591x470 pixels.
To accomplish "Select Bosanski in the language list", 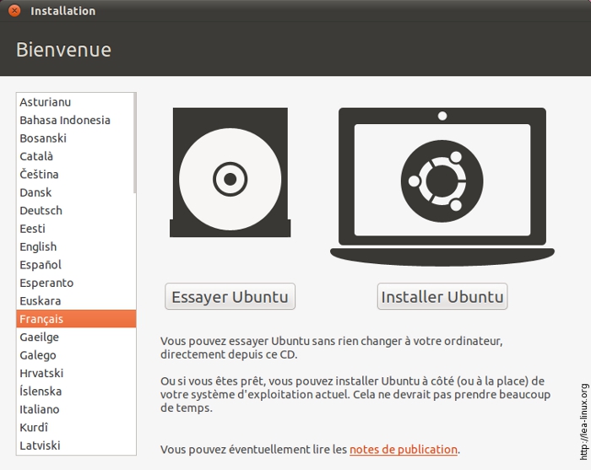I will [x=43, y=138].
